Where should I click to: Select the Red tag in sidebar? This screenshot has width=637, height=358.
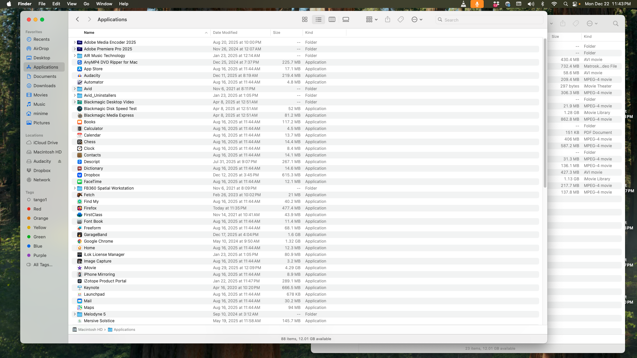tap(37, 209)
